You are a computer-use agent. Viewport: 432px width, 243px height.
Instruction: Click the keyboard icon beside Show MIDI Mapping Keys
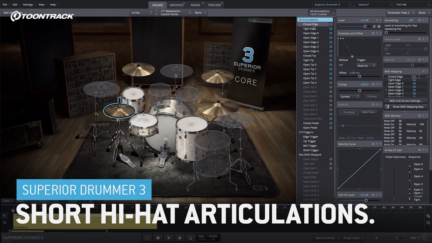(387, 107)
